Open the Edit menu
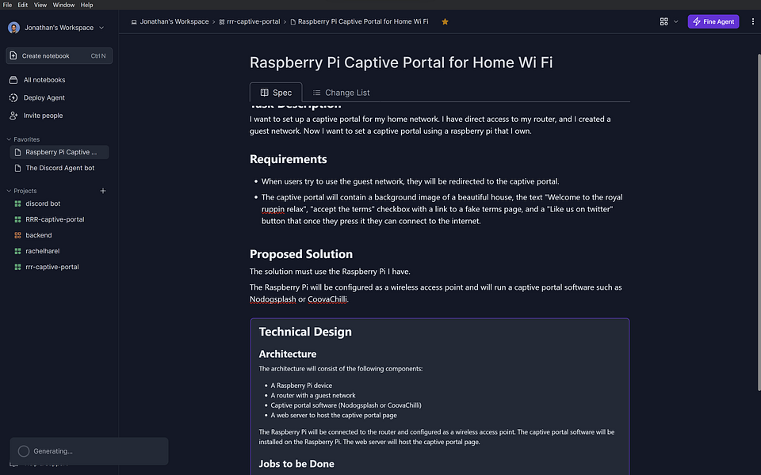 (23, 5)
